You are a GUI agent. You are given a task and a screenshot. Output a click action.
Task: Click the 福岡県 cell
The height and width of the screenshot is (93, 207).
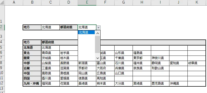click(x=51, y=84)
